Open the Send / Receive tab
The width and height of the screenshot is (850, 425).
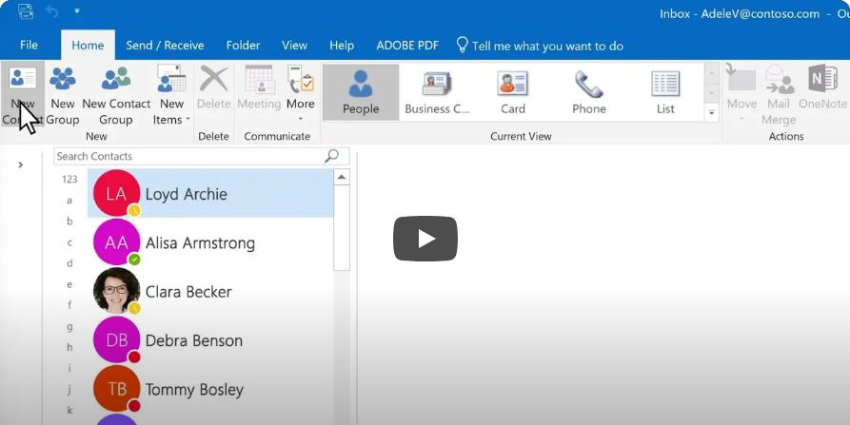[x=165, y=45]
